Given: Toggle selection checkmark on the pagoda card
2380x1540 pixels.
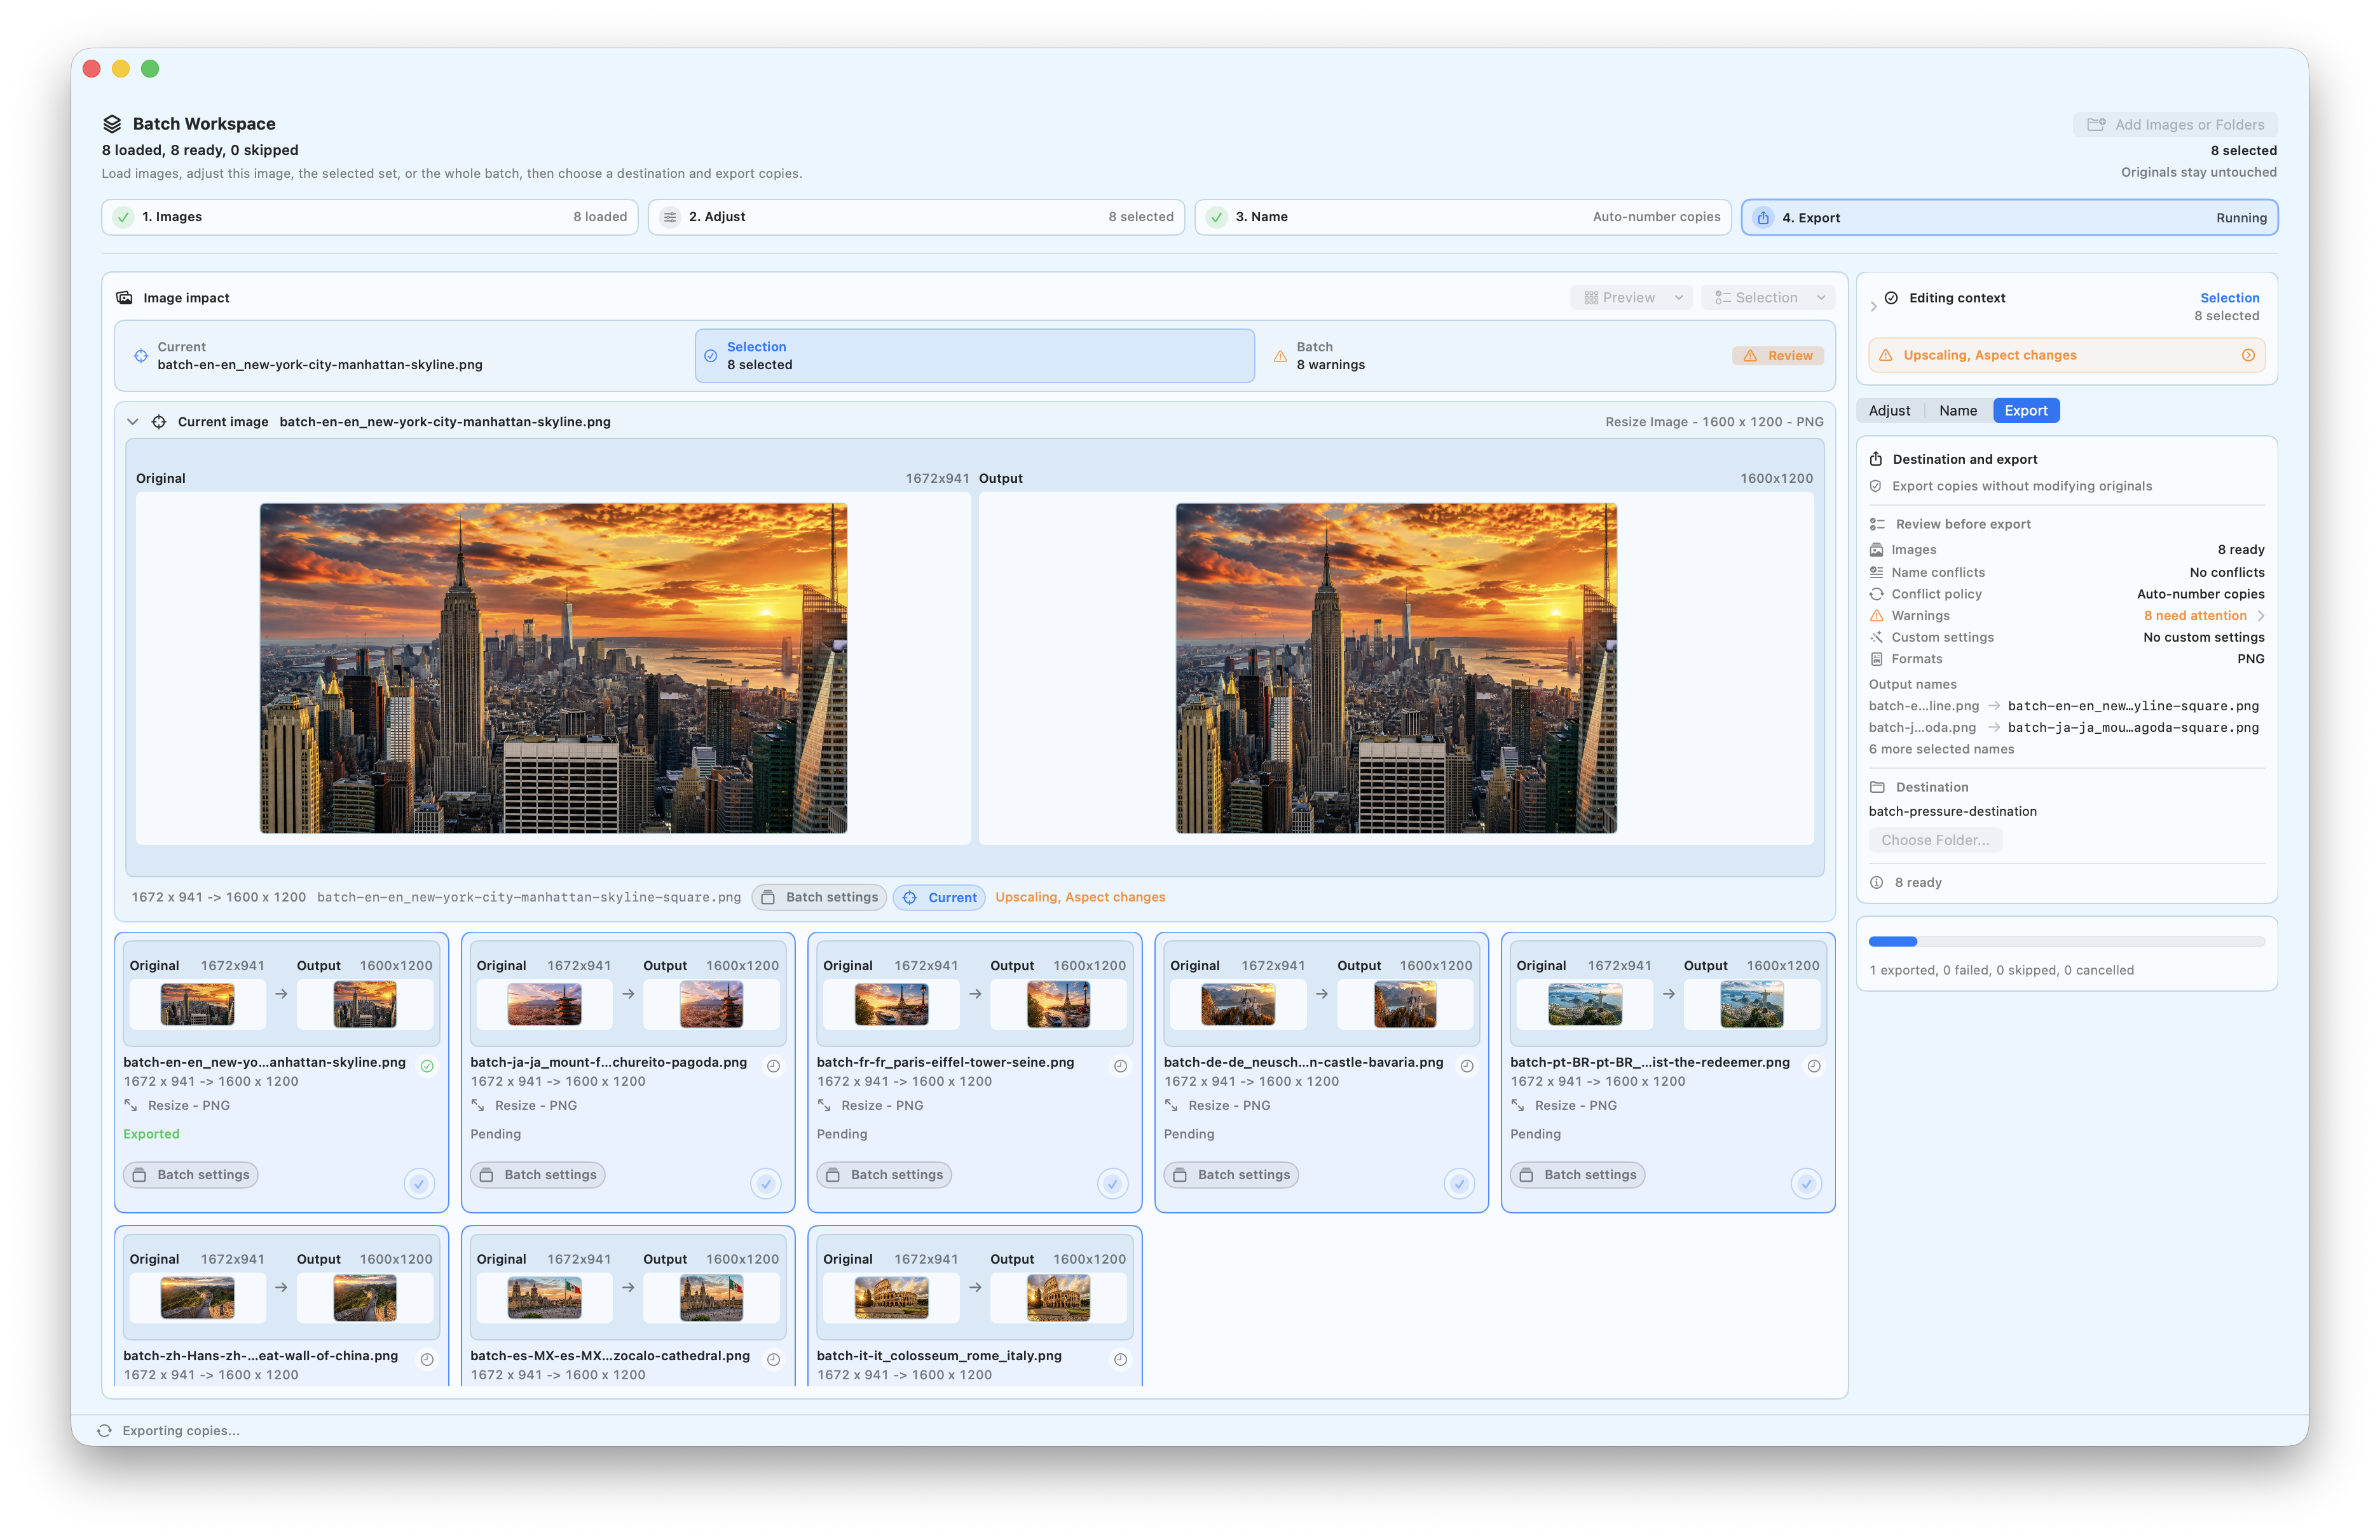Looking at the screenshot, I should (766, 1183).
